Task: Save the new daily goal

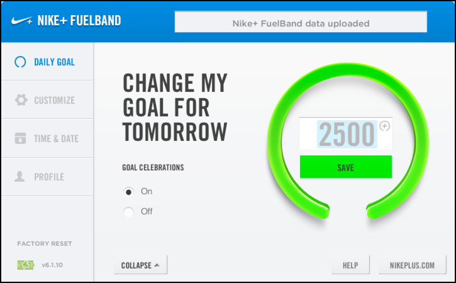Action: (346, 167)
